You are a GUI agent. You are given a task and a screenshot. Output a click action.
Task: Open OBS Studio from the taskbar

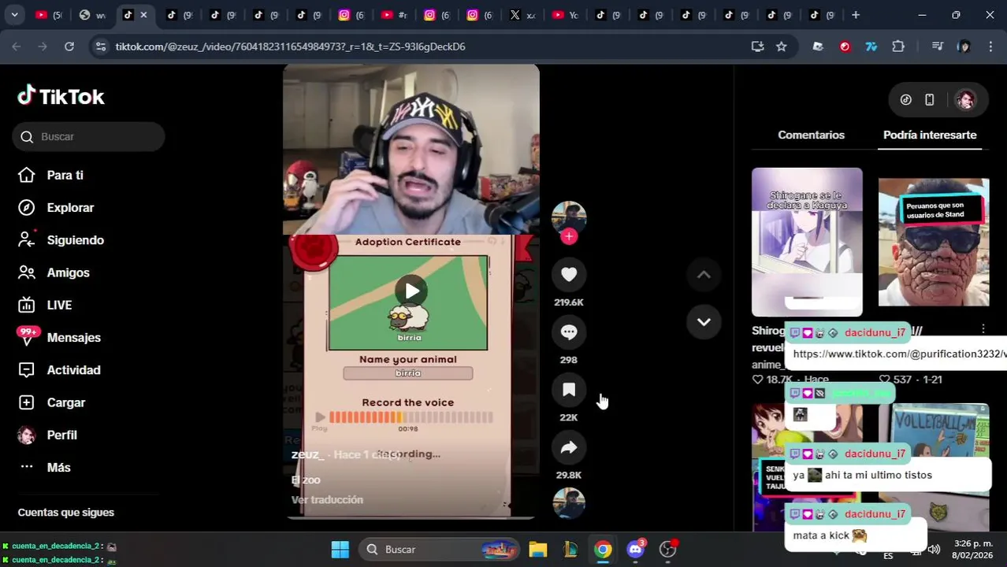[668, 550]
